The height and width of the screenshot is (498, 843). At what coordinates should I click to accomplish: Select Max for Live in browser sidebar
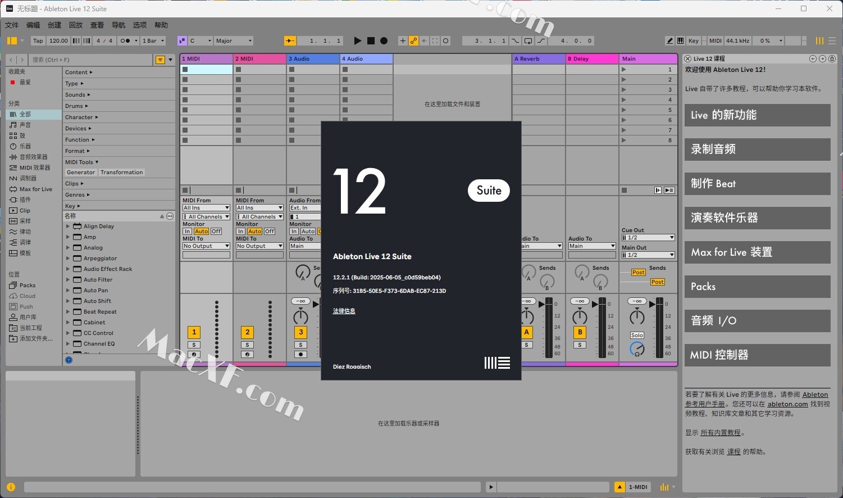click(35, 189)
